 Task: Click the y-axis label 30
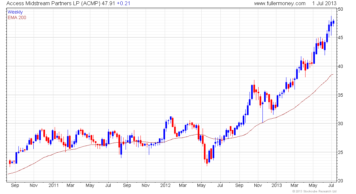[340, 124]
